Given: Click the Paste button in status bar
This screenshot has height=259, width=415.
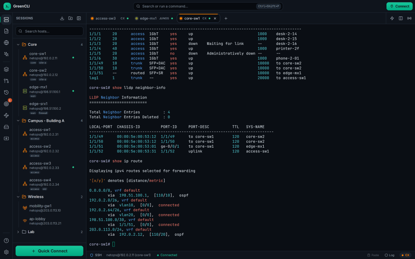Looking at the screenshot, I should pos(373,255).
